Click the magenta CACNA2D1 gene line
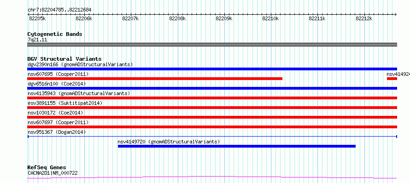 tap(212, 177)
